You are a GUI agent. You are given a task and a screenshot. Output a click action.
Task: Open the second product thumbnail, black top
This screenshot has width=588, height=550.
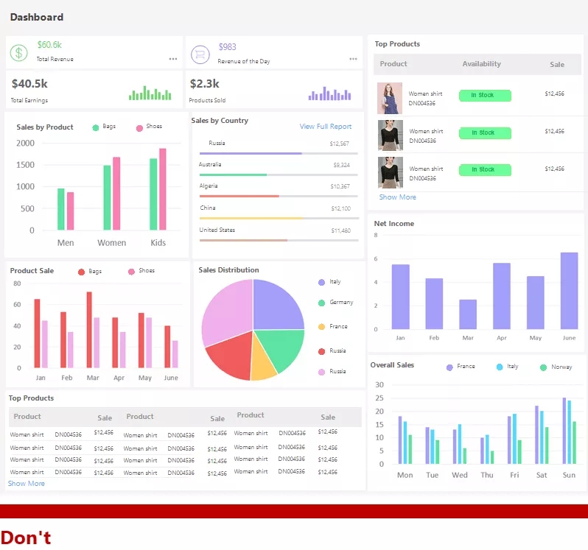tap(391, 135)
